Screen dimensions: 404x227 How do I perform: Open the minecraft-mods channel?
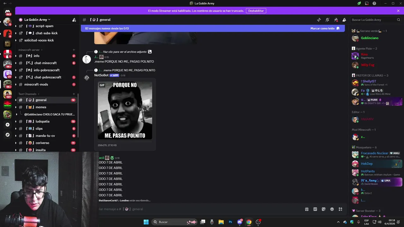pyautogui.click(x=47, y=84)
